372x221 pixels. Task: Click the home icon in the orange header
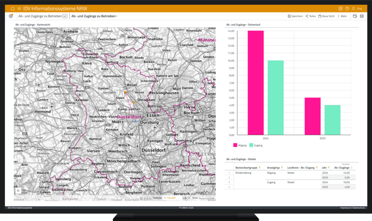click(x=13, y=9)
